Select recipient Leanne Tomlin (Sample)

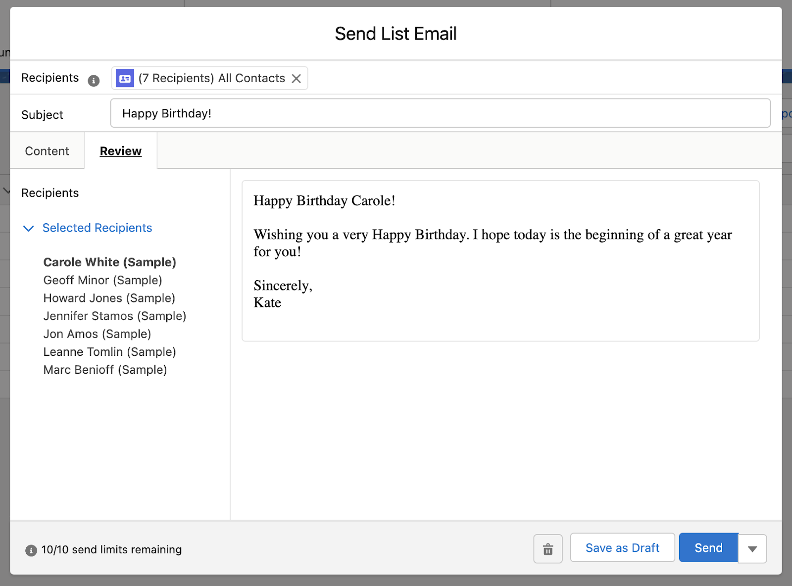[110, 352]
